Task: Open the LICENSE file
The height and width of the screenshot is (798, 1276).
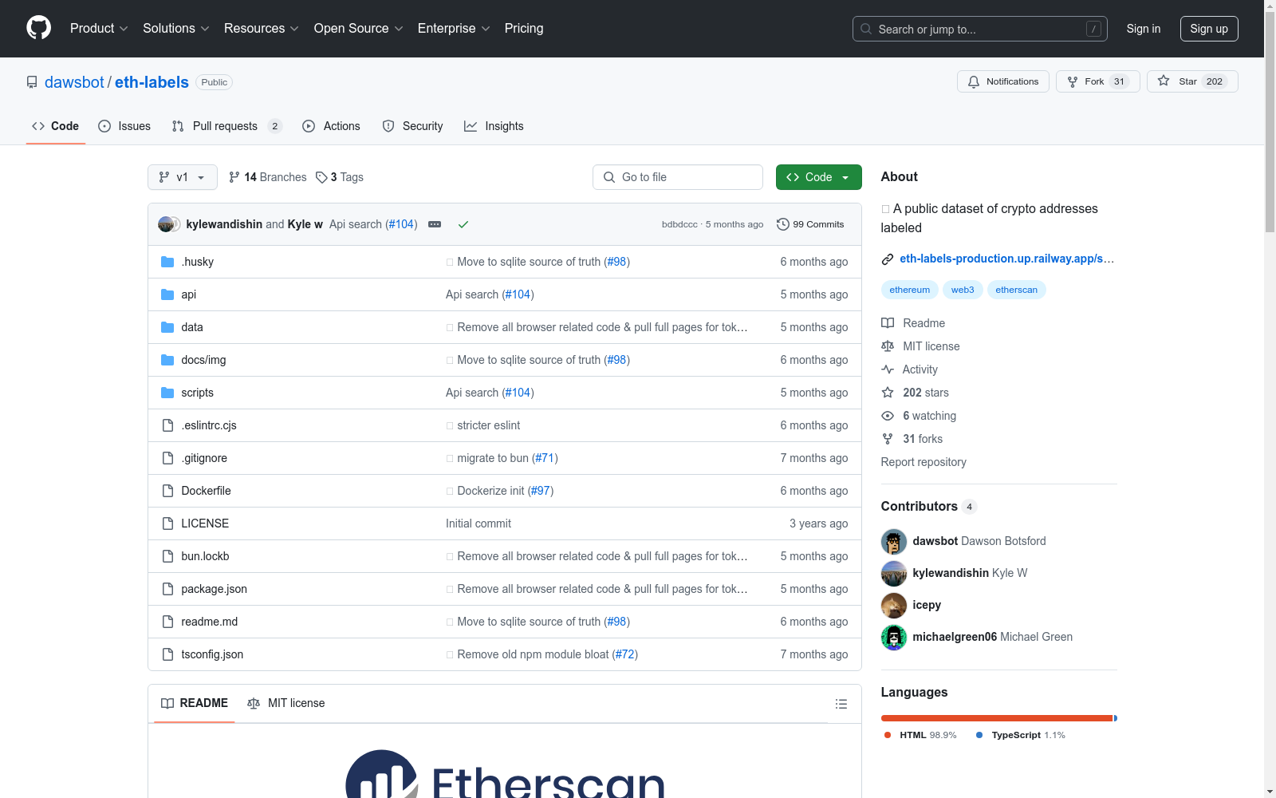Action: [x=205, y=523]
